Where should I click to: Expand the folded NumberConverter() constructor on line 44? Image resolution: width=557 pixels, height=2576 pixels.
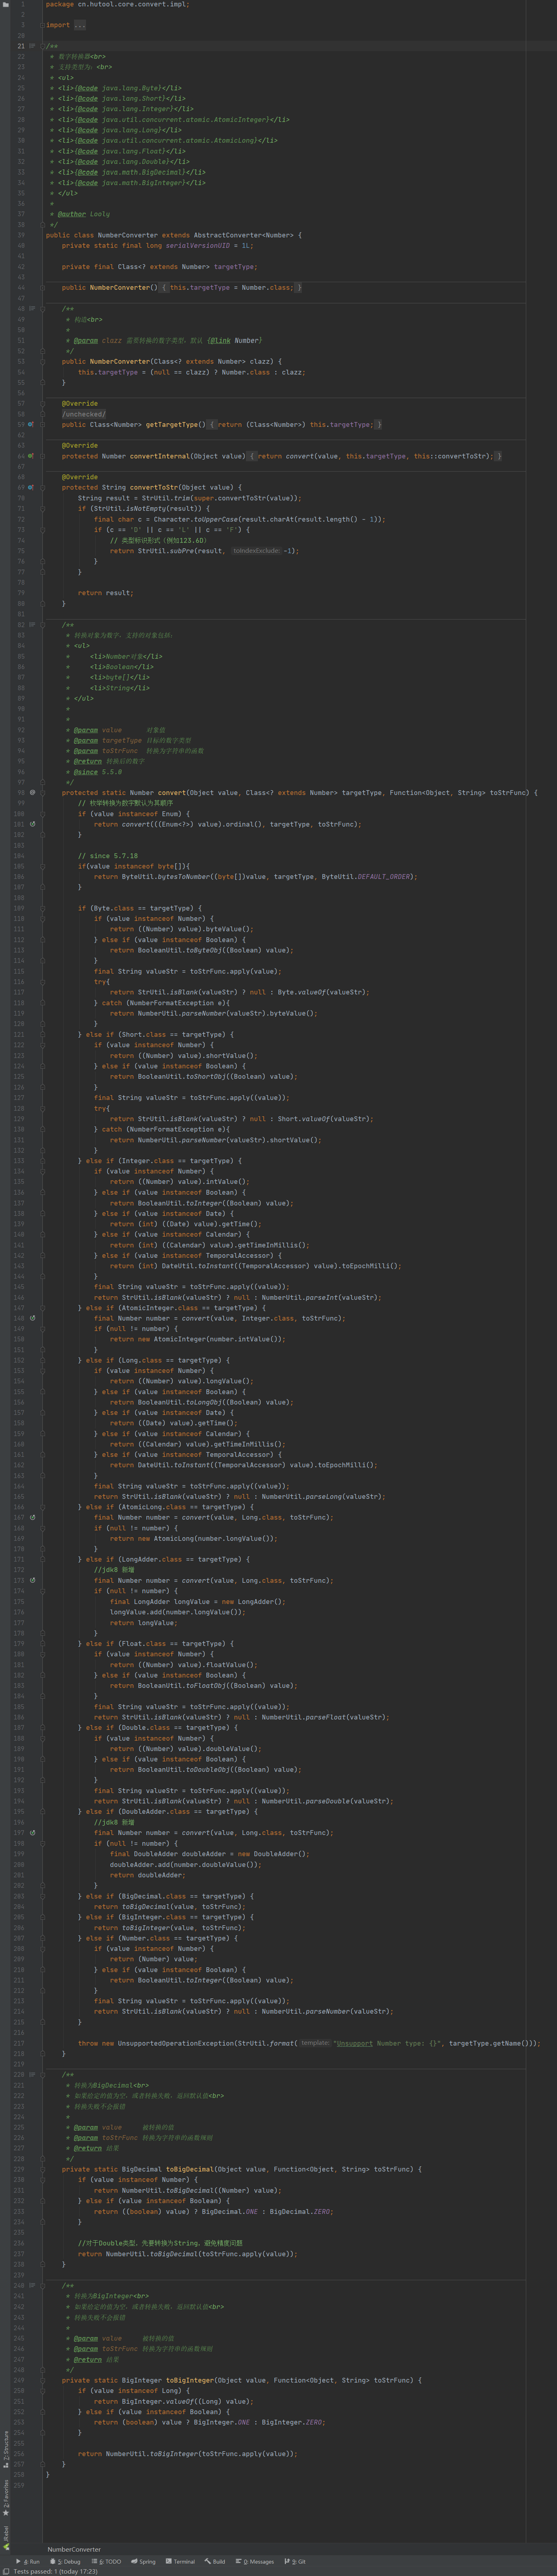click(42, 288)
